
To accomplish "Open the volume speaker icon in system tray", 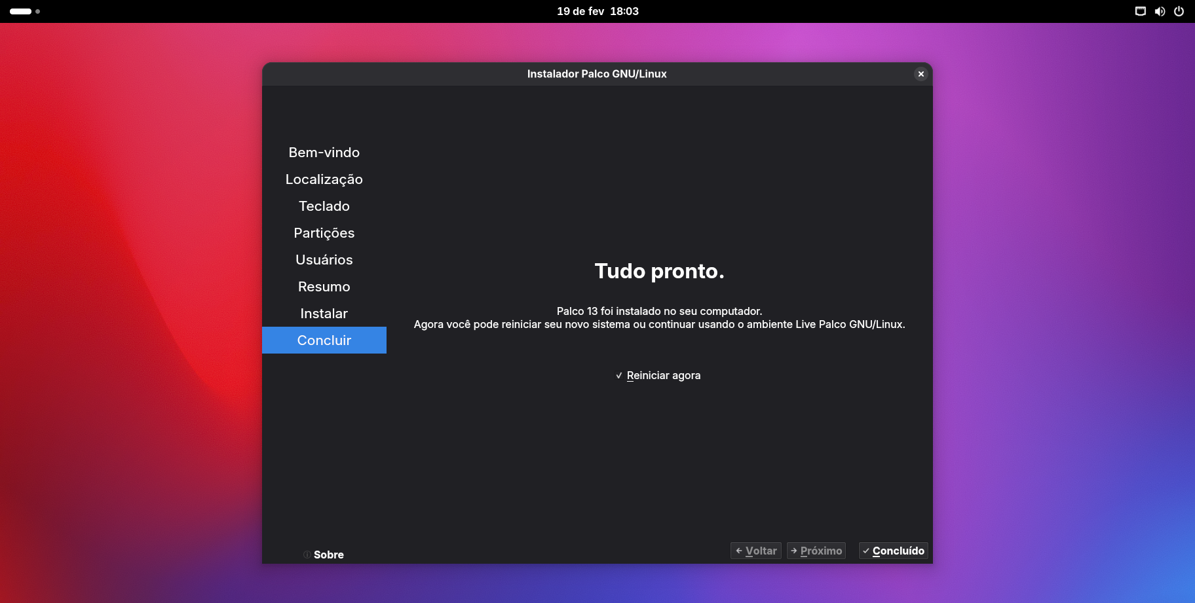I will [1160, 11].
